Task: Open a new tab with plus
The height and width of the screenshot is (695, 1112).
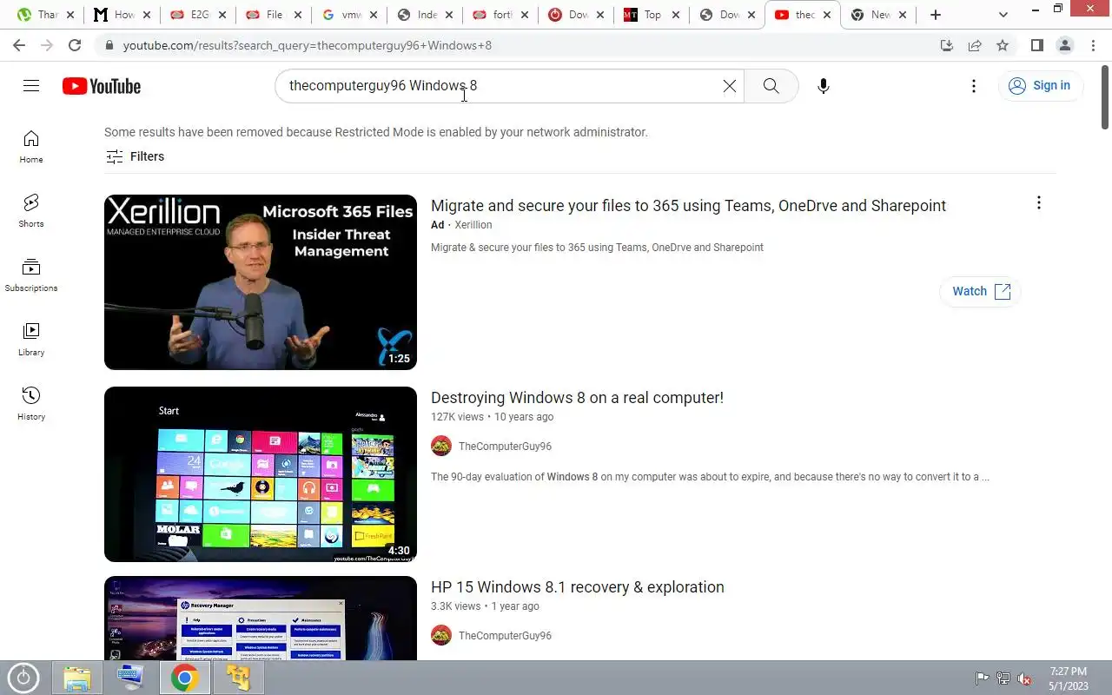Action: coord(936,15)
